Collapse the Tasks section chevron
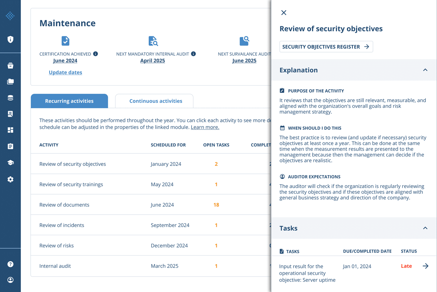 (x=425, y=228)
